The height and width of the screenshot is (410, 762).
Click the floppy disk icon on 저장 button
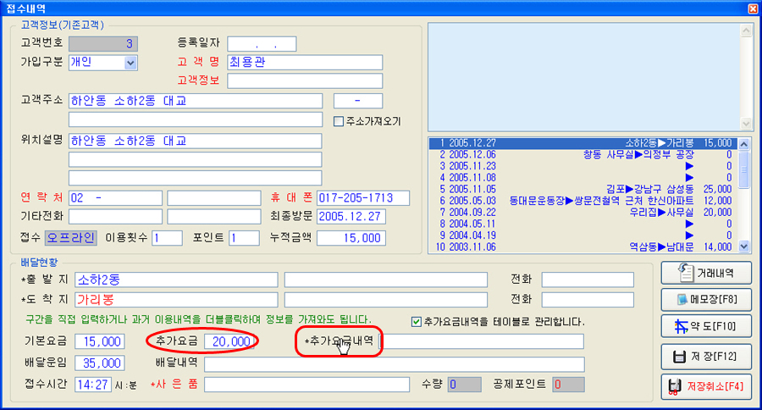pyautogui.click(x=679, y=357)
